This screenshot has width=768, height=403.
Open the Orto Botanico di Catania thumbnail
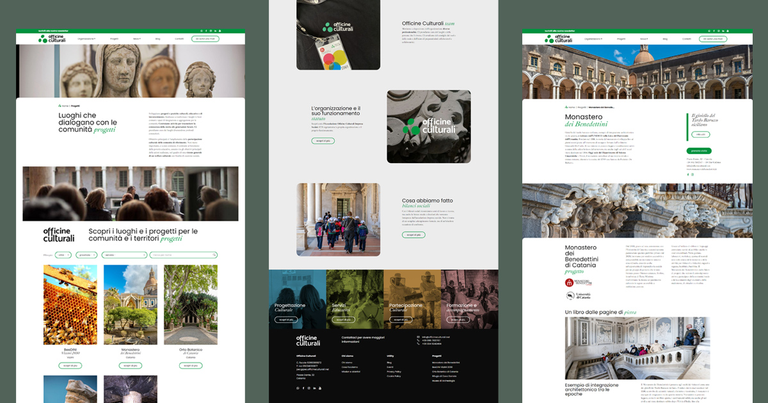tap(190, 304)
